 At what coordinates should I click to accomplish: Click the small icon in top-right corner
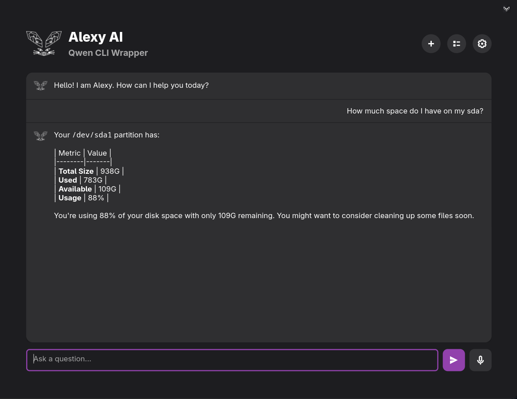point(506,9)
